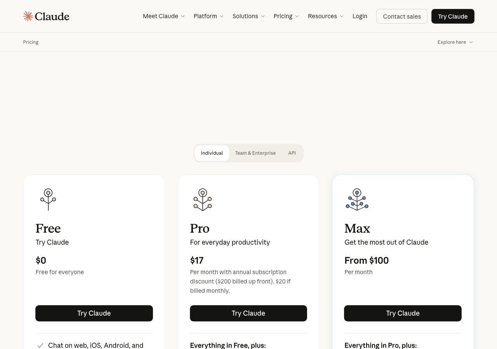Click the Pricing breadcrumb link
This screenshot has width=497, height=349.
31,42
